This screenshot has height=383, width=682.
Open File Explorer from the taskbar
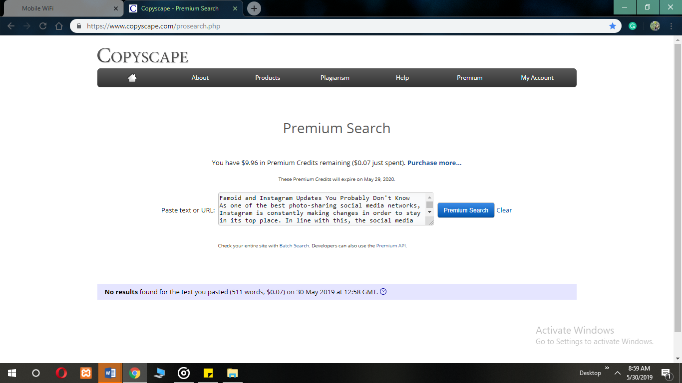(x=233, y=373)
